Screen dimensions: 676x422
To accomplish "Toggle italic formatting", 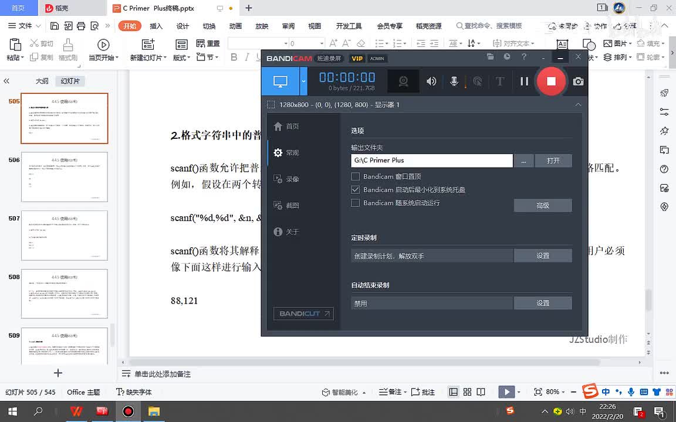I will point(247,57).
